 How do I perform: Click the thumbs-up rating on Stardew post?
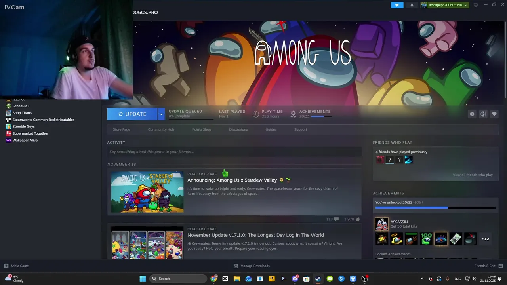(x=358, y=219)
